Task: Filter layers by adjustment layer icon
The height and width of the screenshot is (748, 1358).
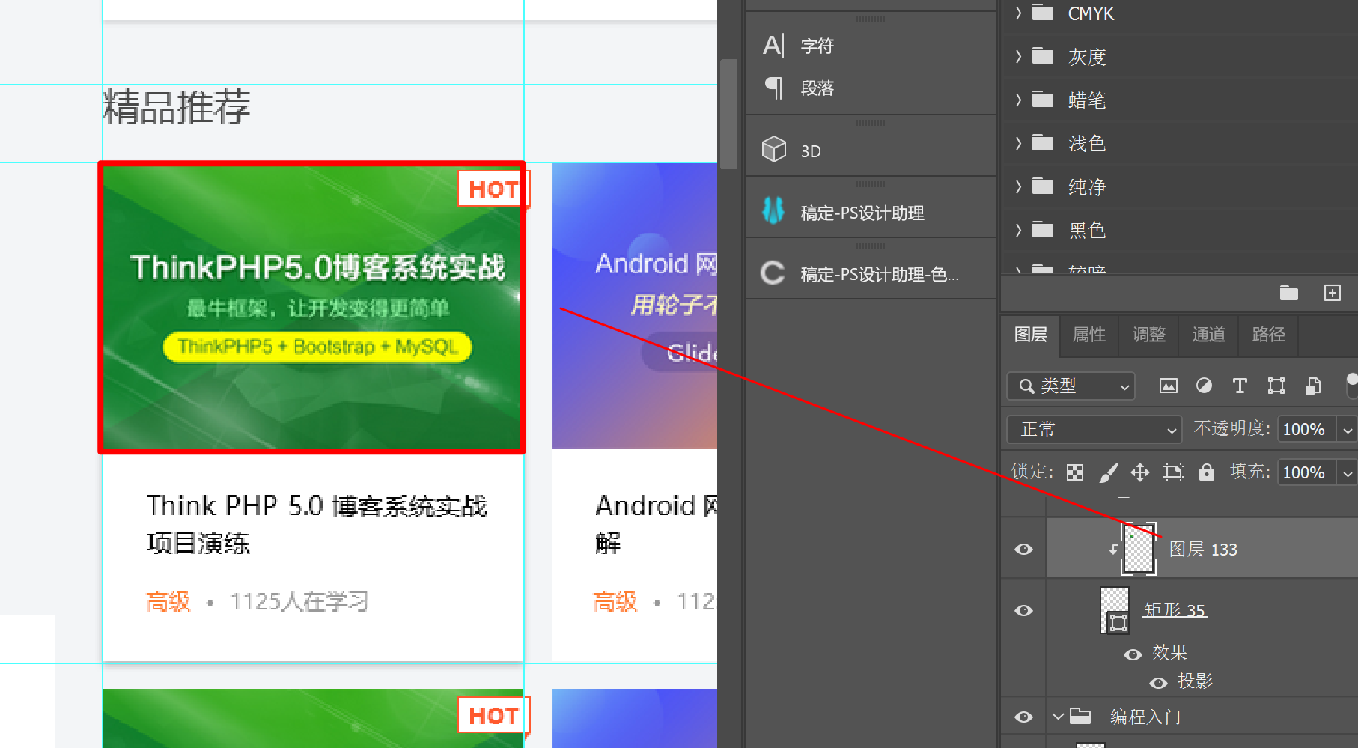Action: coord(1204,386)
